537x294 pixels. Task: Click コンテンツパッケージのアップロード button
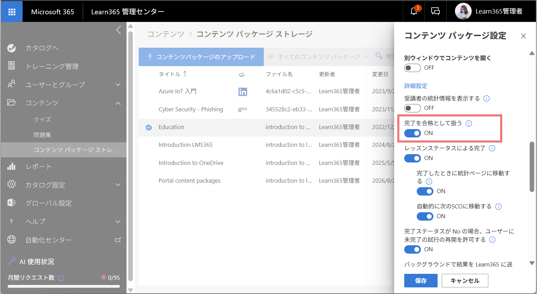point(201,57)
